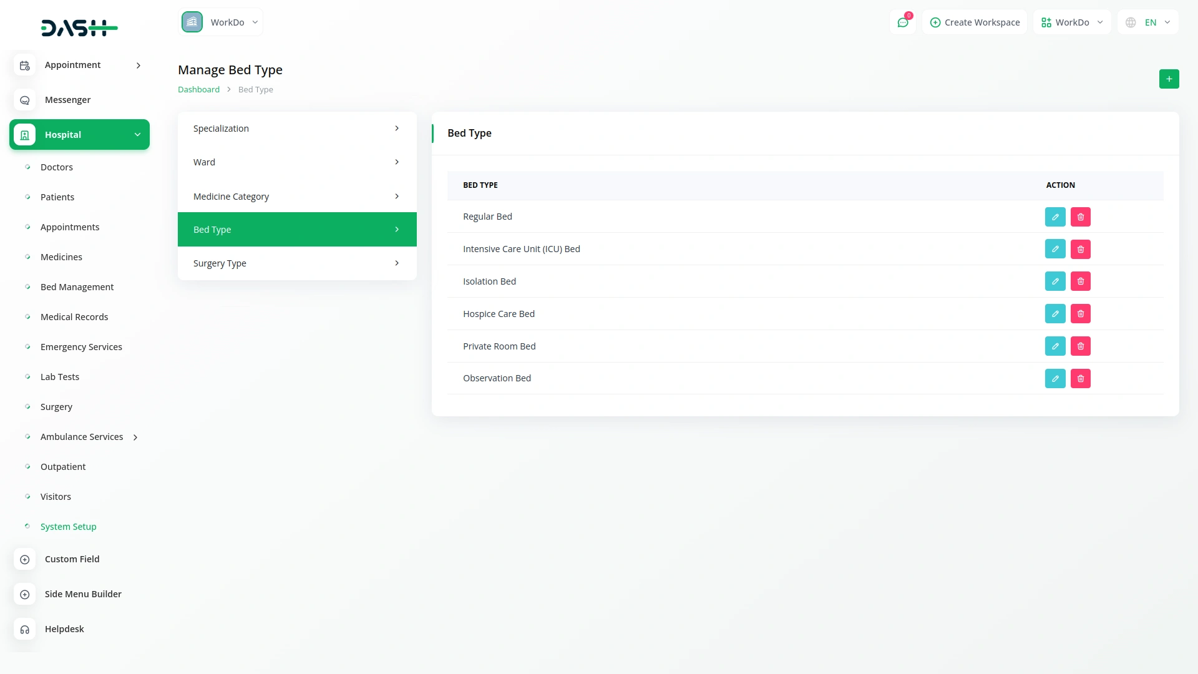Click the Ward row chevron
The width and height of the screenshot is (1198, 674).
point(397,162)
